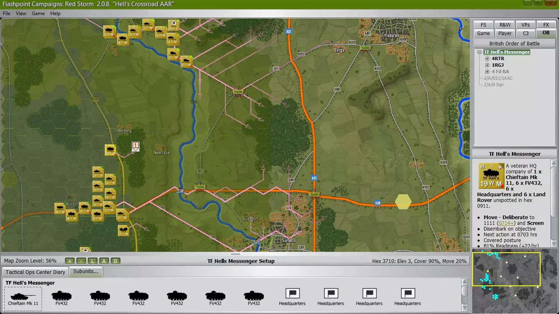Switch to the FS tab

(x=483, y=25)
